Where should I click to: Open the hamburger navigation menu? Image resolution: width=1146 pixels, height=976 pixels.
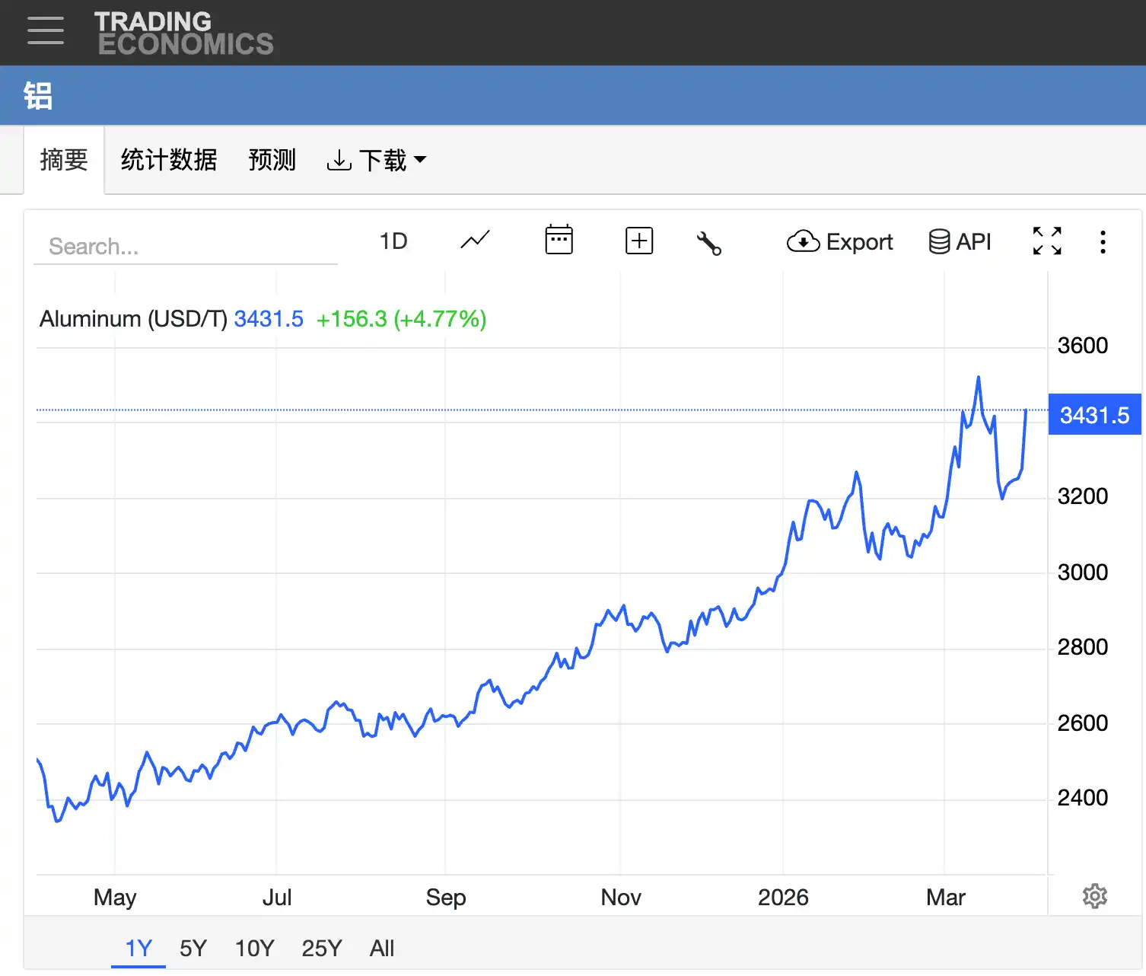tap(46, 31)
